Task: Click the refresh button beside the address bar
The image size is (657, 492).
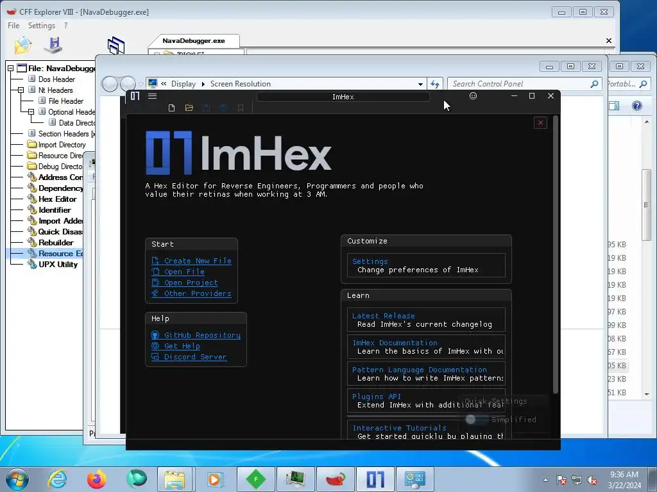Action: [435, 84]
